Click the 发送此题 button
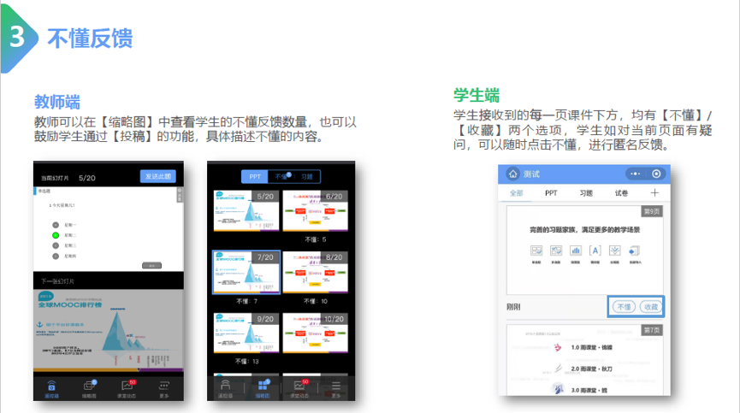The image size is (740, 413). 158,176
